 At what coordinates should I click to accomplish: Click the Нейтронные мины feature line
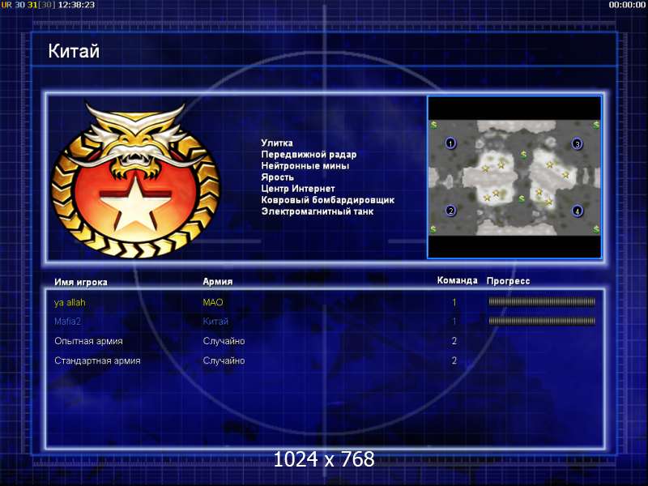coord(305,166)
